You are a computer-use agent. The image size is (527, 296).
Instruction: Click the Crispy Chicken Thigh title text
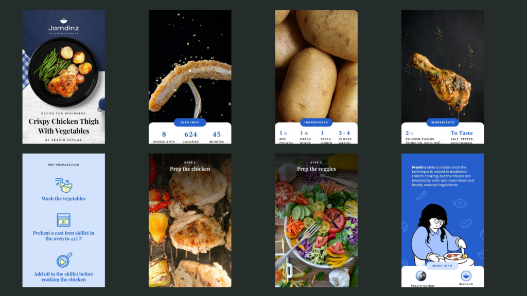[63, 126]
